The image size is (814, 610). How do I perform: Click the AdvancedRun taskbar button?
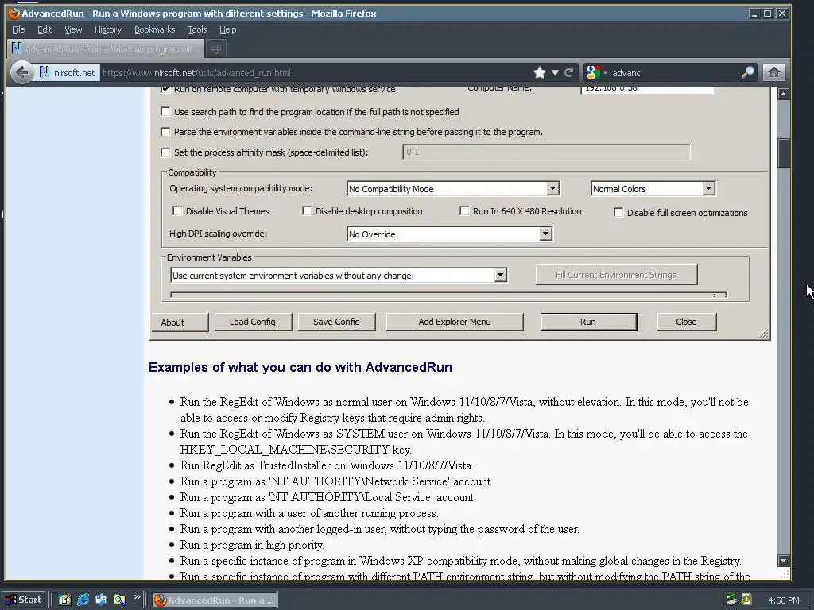point(215,600)
